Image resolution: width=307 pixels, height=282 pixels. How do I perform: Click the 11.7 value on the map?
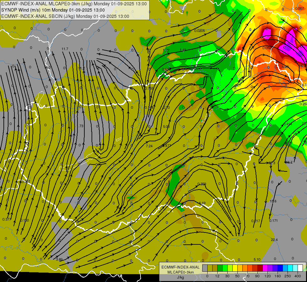pyautogui.click(x=65, y=49)
